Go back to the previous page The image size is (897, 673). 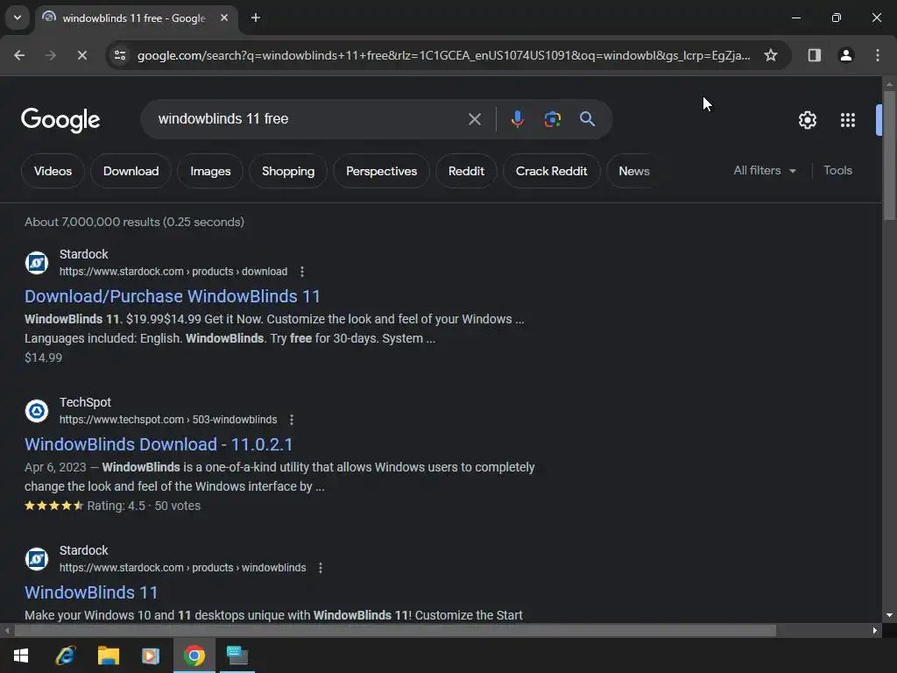coord(19,55)
